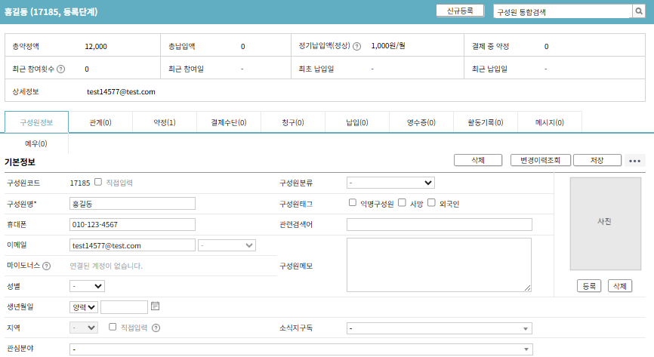Click the 구성원메모 text area
Screen dimensions: 654x357
[439, 265]
